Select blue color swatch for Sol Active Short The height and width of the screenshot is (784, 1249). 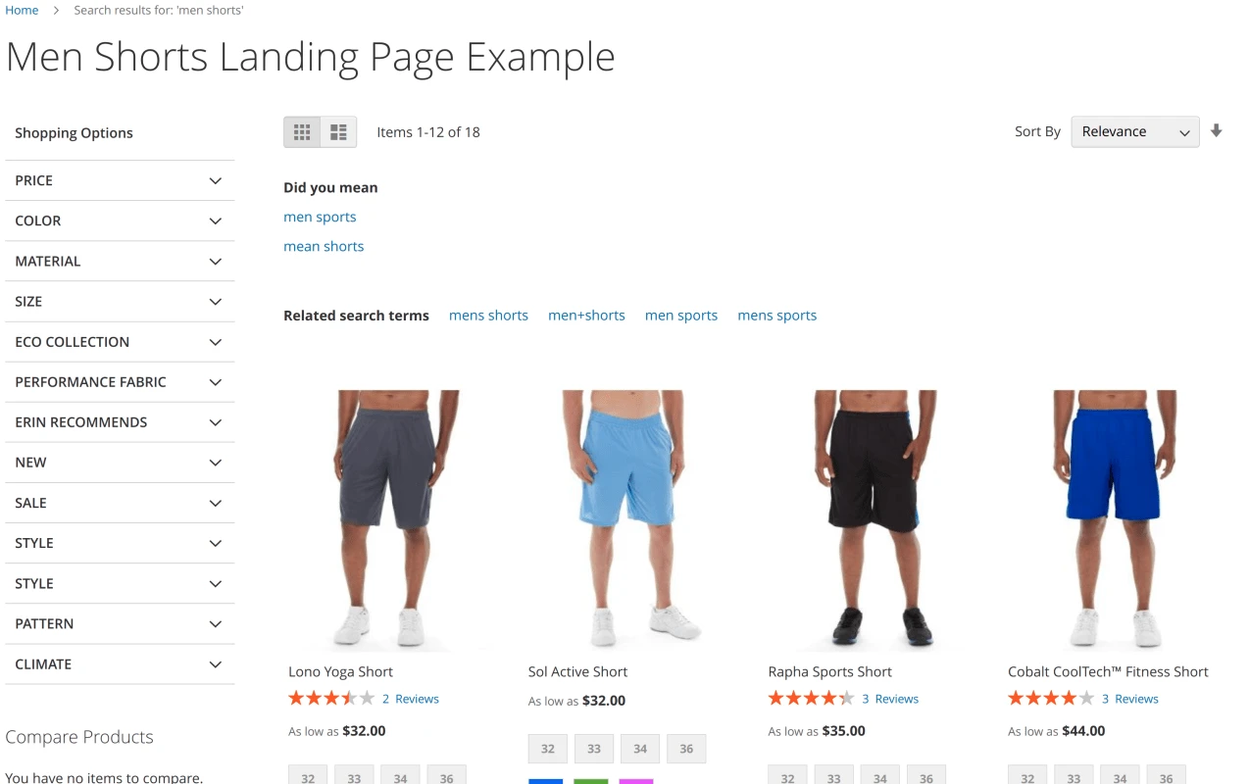(546, 781)
